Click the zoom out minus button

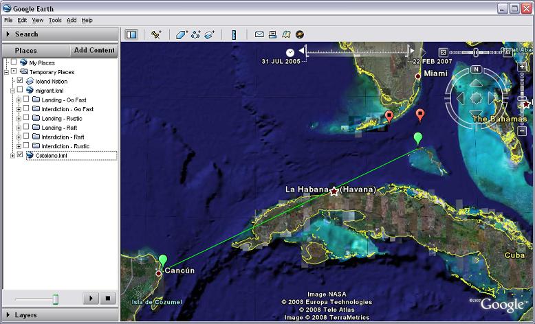(522, 131)
